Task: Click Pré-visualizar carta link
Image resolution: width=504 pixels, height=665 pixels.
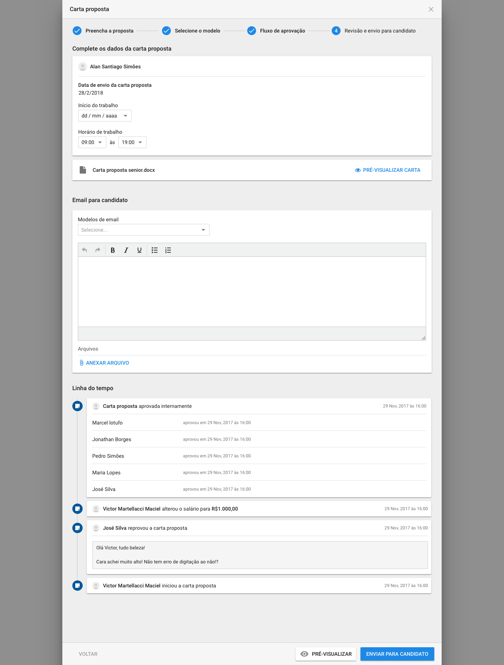Action: pos(387,170)
